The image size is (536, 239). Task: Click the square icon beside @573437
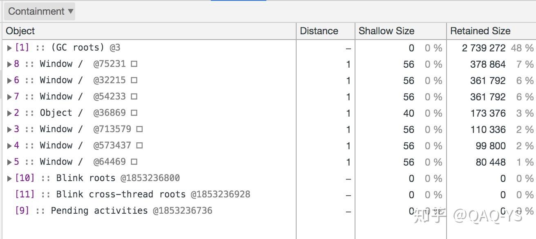139,146
